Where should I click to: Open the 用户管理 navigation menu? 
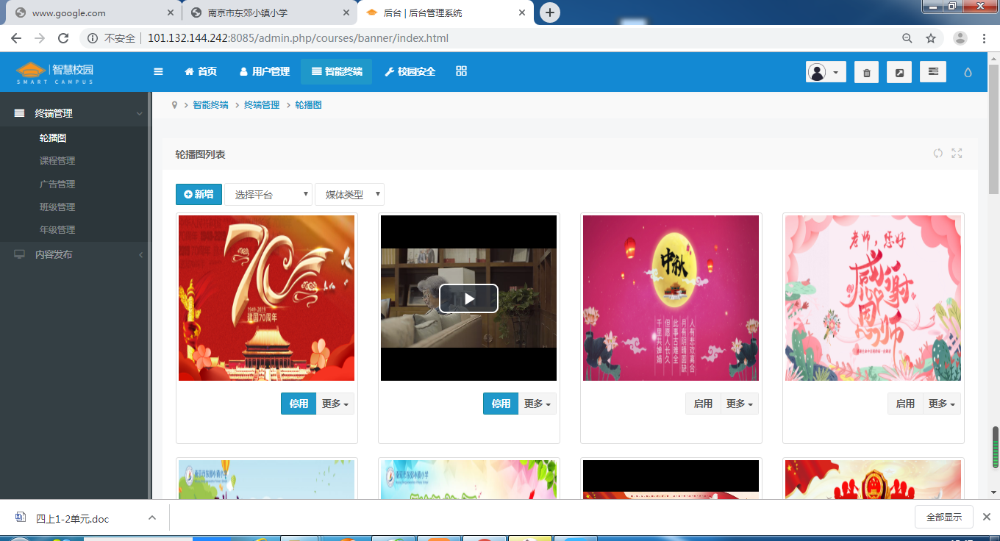tap(265, 71)
